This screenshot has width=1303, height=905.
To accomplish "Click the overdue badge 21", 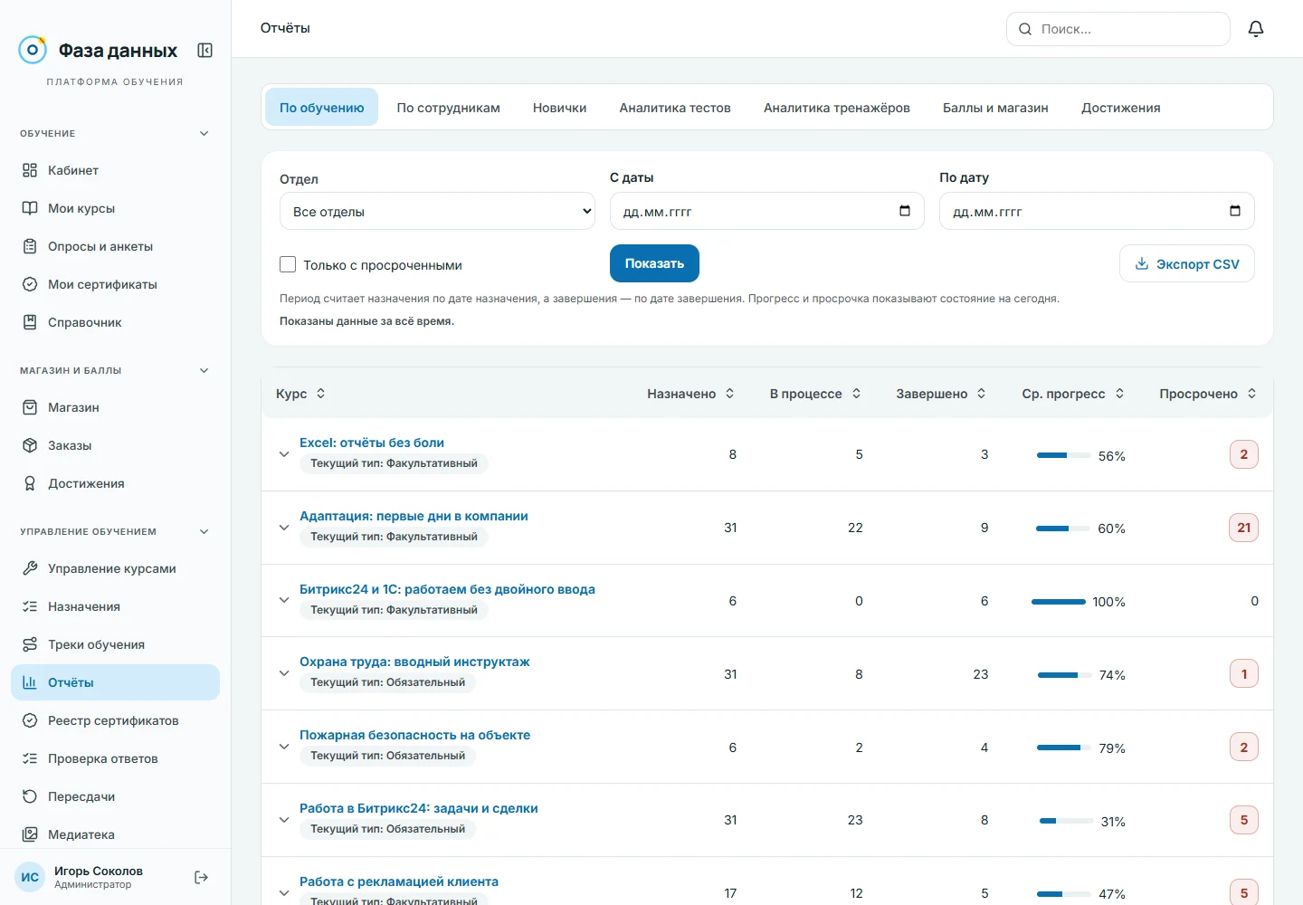I will tap(1244, 528).
